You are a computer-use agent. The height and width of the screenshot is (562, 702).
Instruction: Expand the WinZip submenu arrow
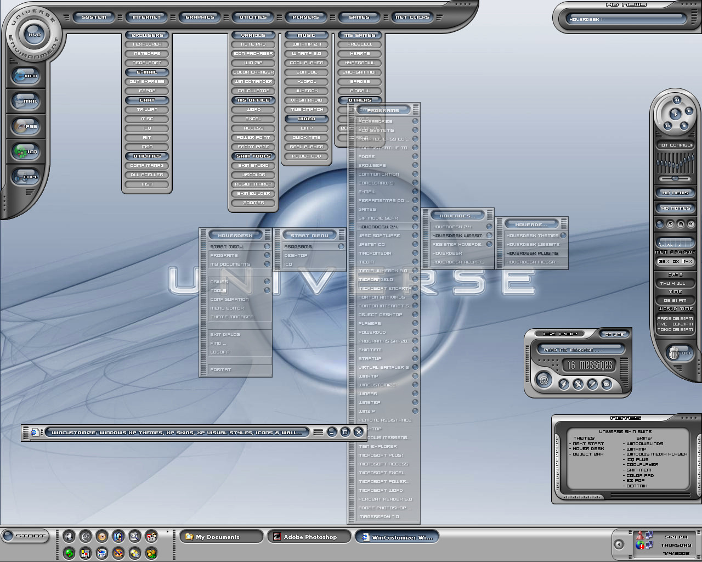415,411
